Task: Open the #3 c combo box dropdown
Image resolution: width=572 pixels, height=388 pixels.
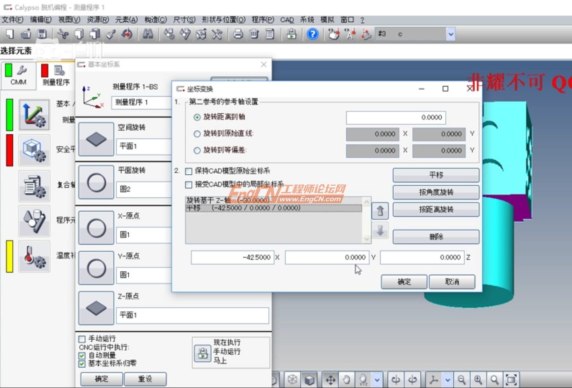Action: click(x=451, y=34)
